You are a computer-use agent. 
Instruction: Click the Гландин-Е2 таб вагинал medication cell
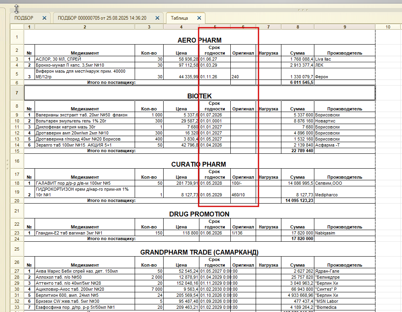tap(84, 233)
